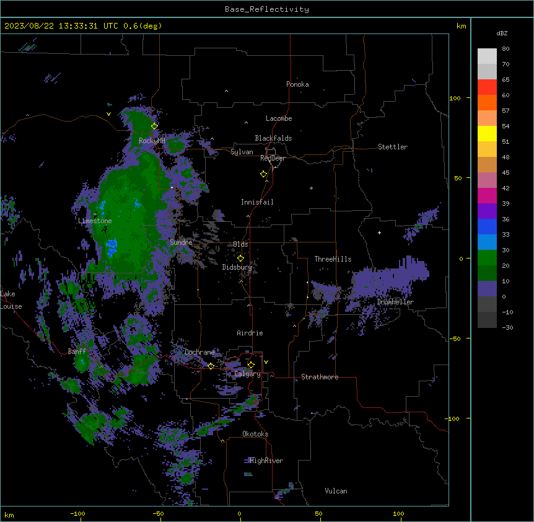Click the yellow V marker northeast of Calgary
The width and height of the screenshot is (534, 522).
click(x=266, y=362)
